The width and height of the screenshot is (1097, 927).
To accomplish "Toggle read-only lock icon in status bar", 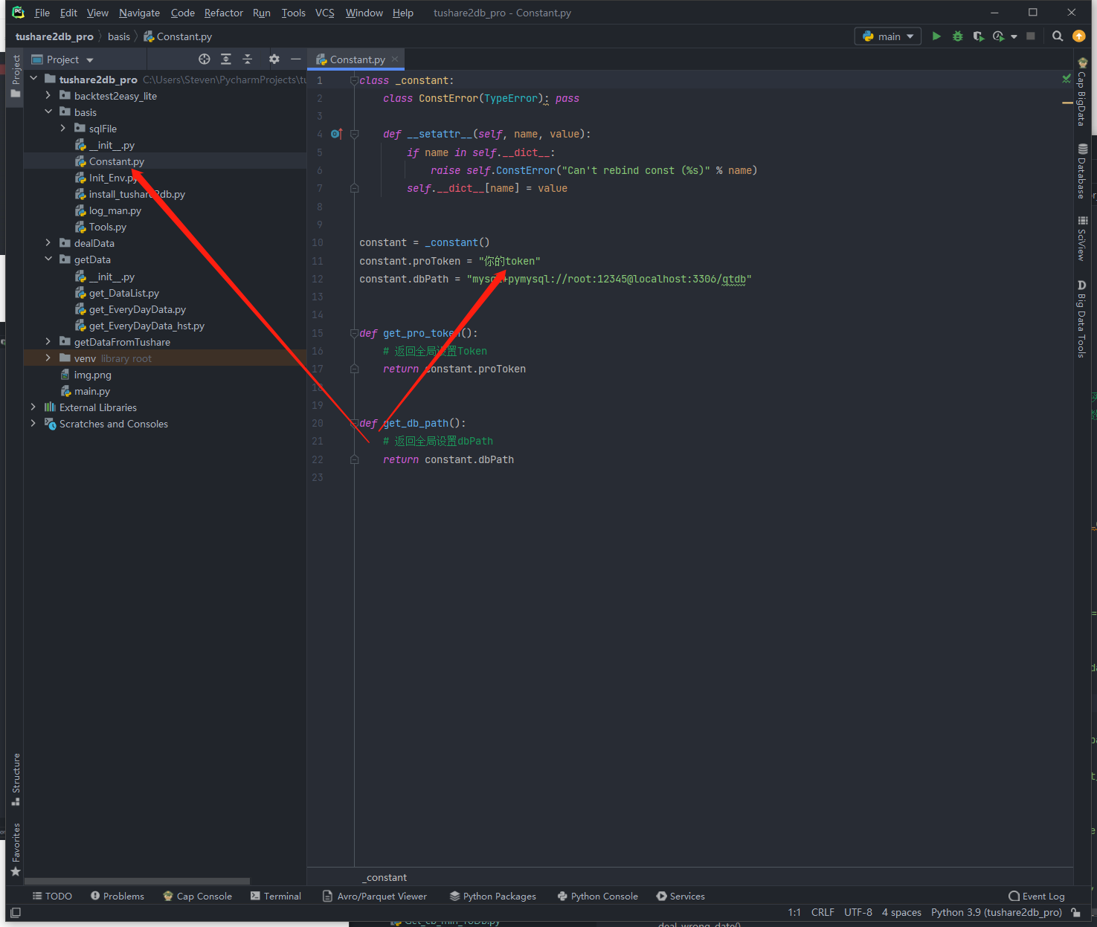I will (1075, 912).
